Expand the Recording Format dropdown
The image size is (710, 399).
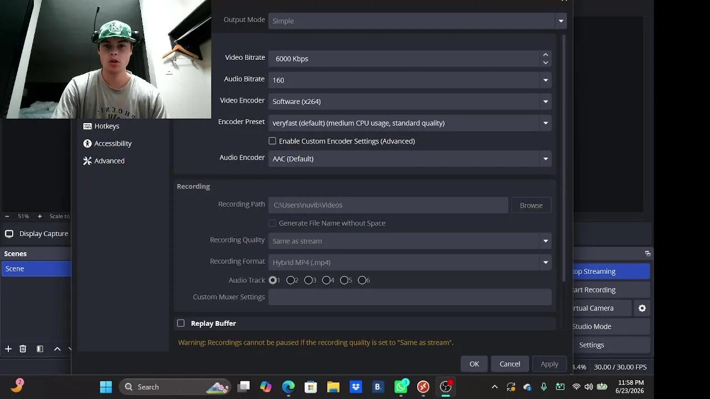tap(410, 262)
